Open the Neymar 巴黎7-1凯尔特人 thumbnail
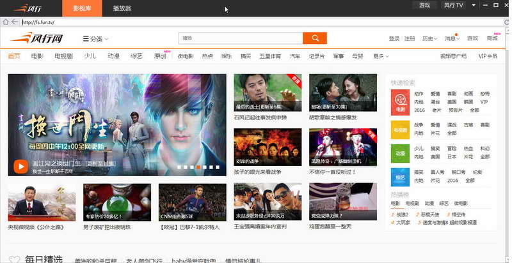The width and height of the screenshot is (512, 263). [193, 202]
